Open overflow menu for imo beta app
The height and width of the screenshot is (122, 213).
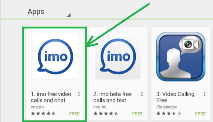(142, 94)
